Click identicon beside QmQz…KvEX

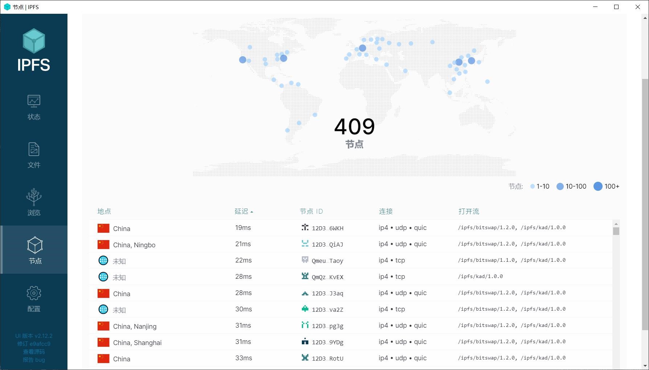tap(305, 276)
